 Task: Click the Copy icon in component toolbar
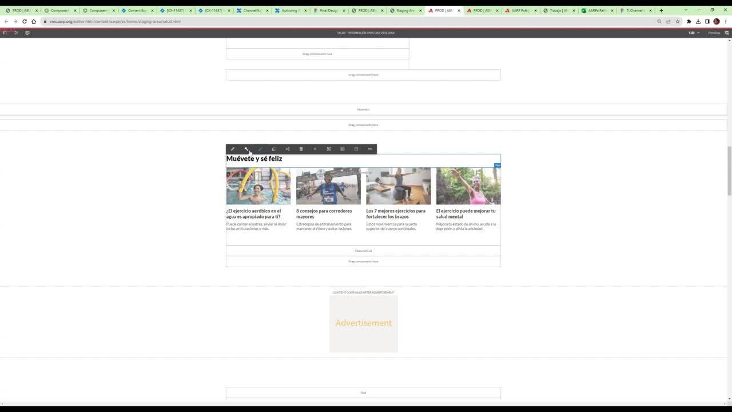coord(274,149)
